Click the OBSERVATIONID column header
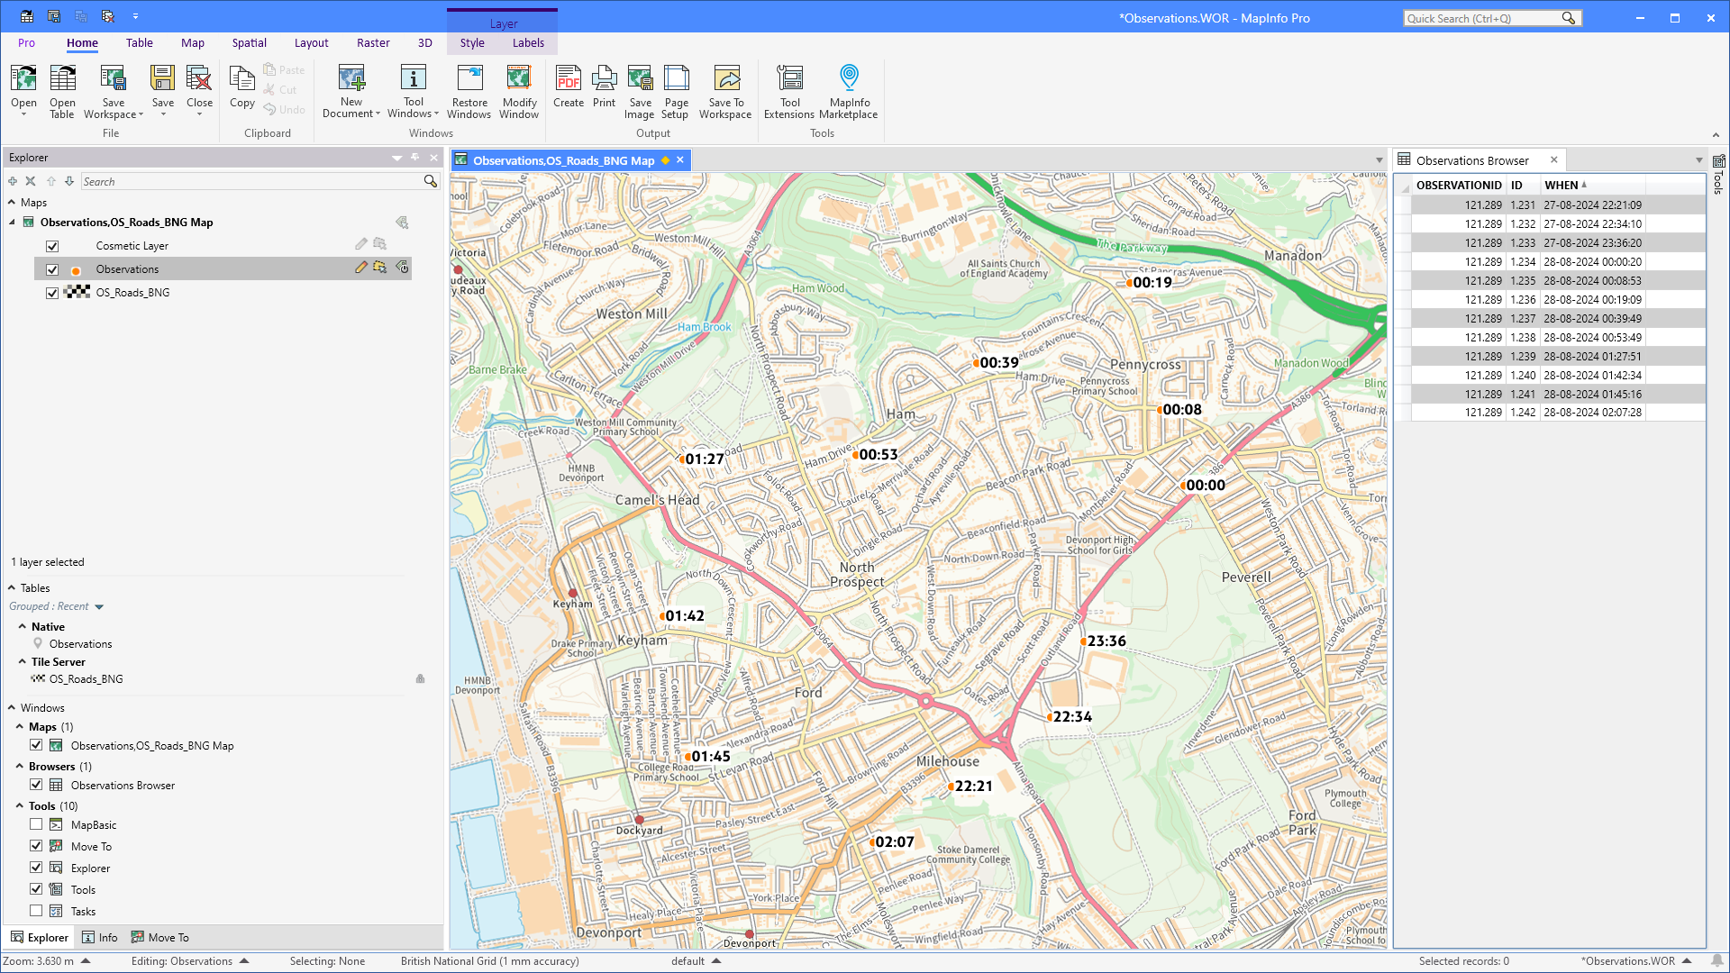This screenshot has width=1730, height=973. 1458,185
